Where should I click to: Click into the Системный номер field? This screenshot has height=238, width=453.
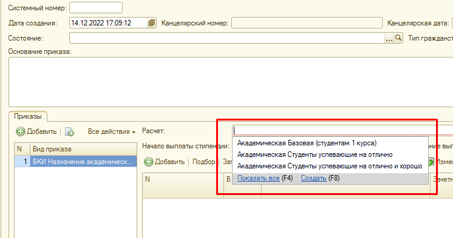pos(96,8)
